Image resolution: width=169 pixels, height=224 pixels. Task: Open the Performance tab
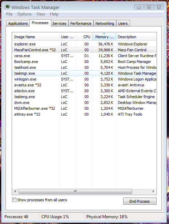(81, 23)
